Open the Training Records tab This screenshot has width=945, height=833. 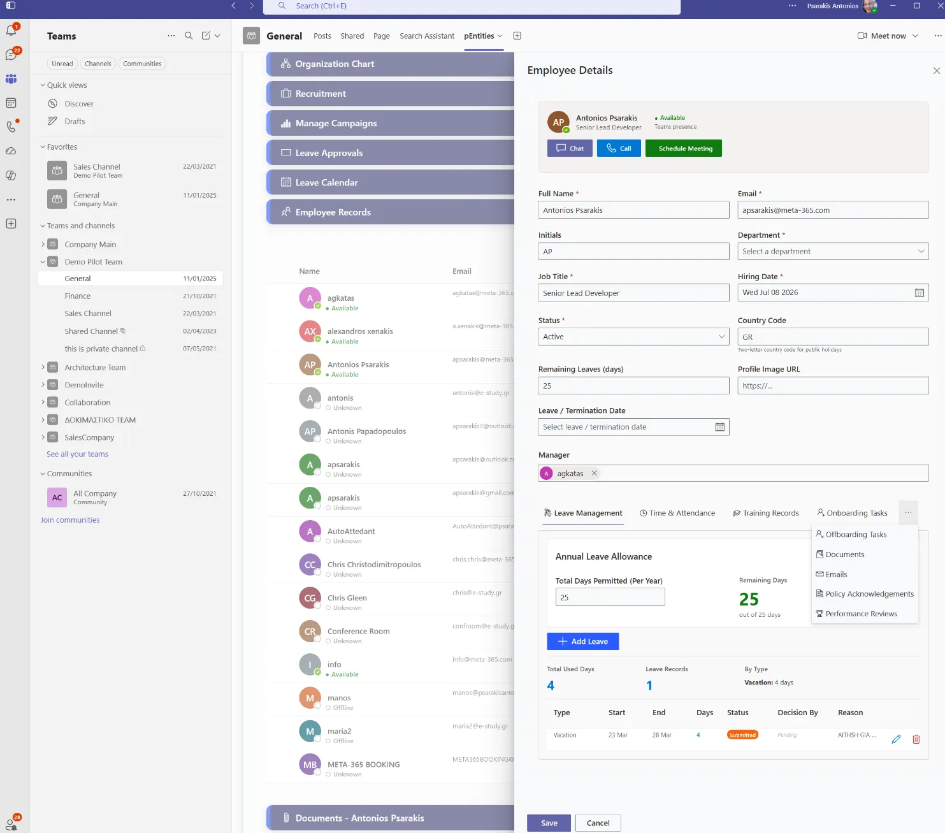766,513
